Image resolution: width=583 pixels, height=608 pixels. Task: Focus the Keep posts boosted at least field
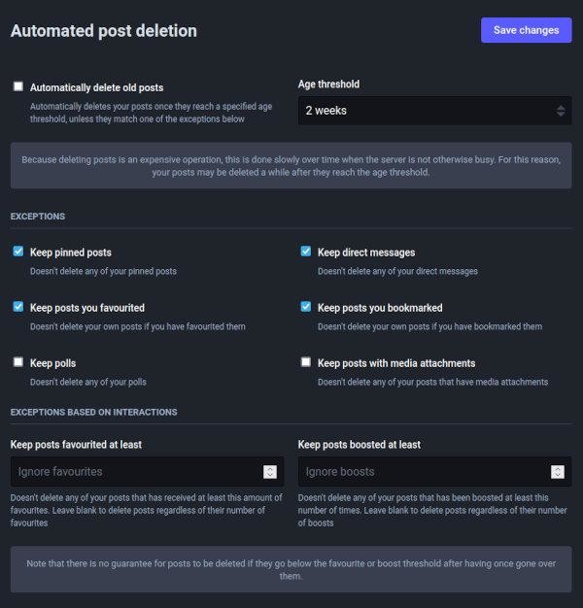tap(423, 472)
